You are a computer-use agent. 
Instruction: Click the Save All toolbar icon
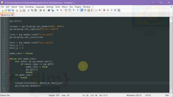tap(13, 10)
